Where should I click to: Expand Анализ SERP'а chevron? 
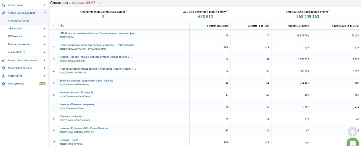(45, 52)
